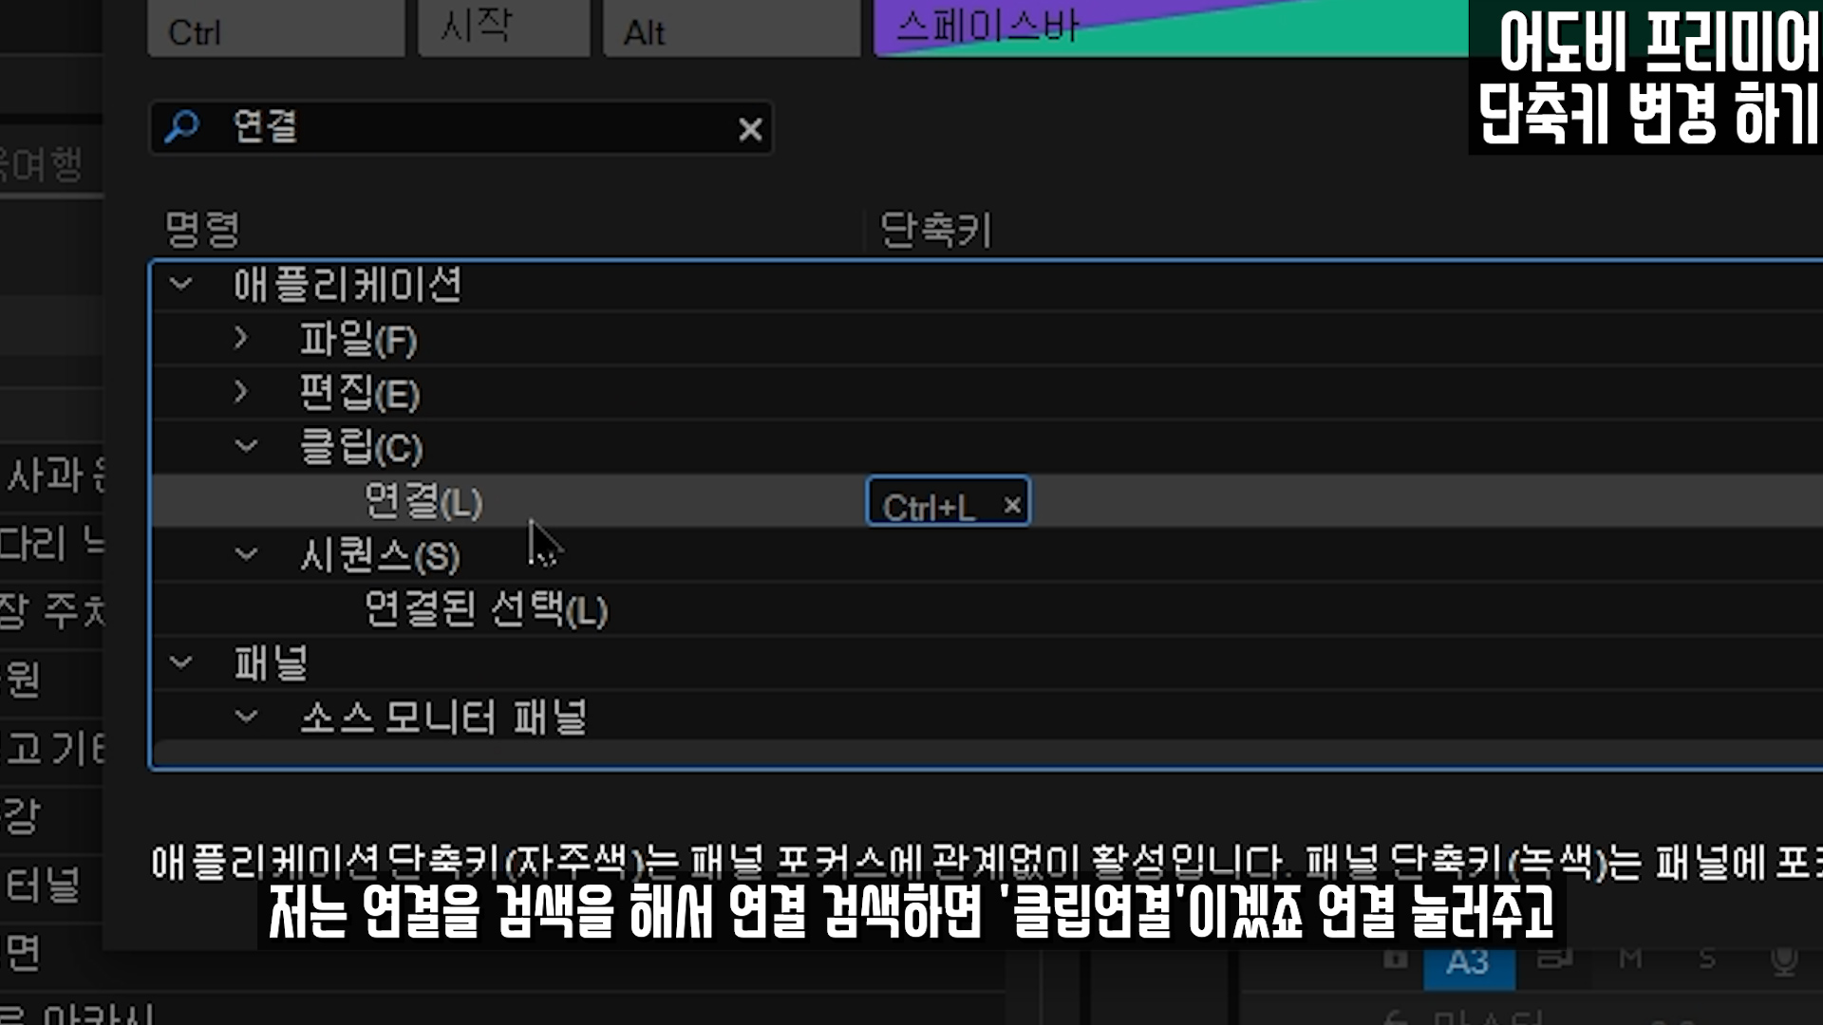Clear the search field text with X
1823x1025 pixels.
point(750,129)
